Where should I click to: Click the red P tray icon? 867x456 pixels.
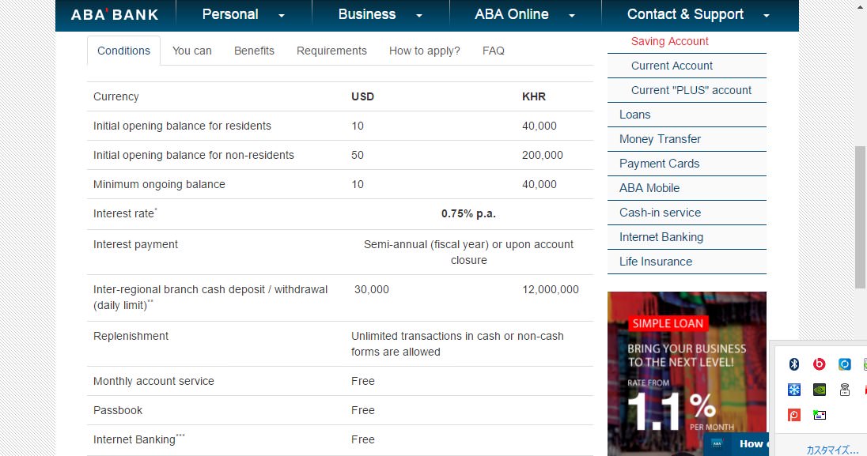click(794, 415)
